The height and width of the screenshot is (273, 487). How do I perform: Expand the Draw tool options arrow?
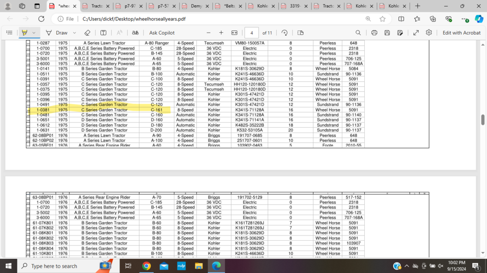point(75,33)
